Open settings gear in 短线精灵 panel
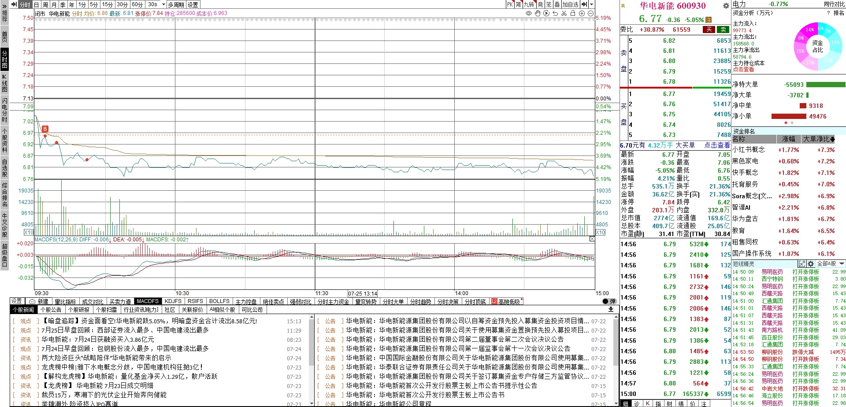This screenshot has width=846, height=407. point(811,264)
